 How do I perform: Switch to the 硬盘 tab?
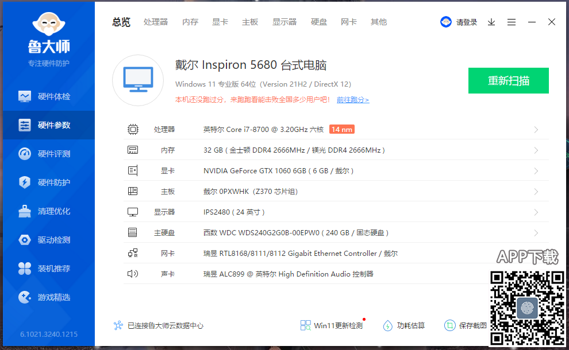(x=319, y=22)
